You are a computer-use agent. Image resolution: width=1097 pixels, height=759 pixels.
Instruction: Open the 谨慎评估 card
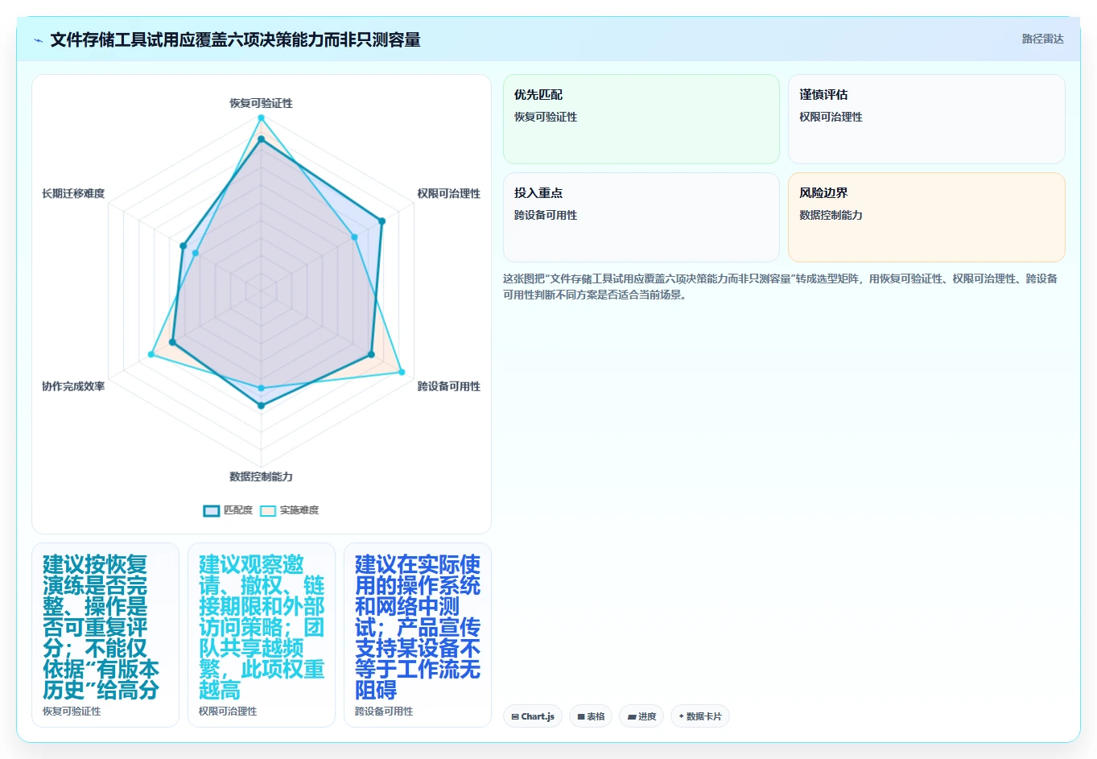pyautogui.click(x=926, y=119)
